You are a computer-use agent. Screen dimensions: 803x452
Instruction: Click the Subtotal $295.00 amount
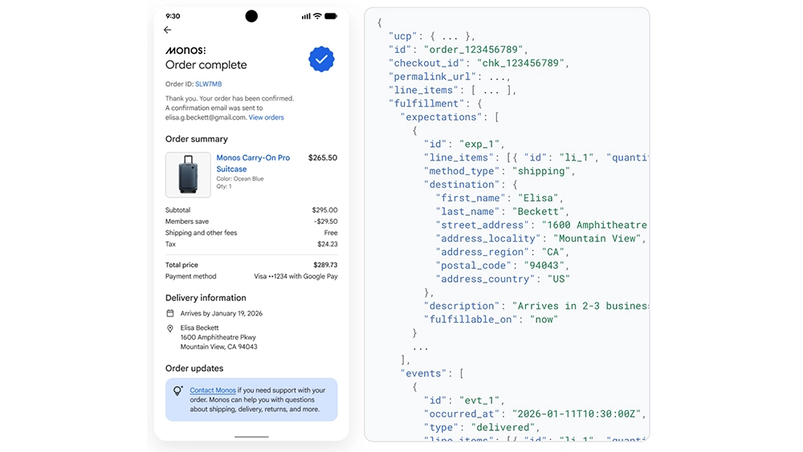click(324, 210)
